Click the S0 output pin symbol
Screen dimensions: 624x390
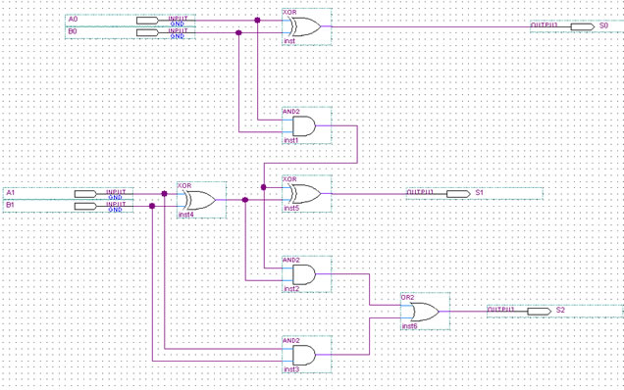tap(582, 26)
